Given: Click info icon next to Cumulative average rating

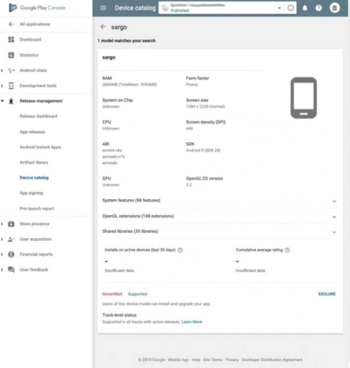Looking at the screenshot, I should 288,250.
